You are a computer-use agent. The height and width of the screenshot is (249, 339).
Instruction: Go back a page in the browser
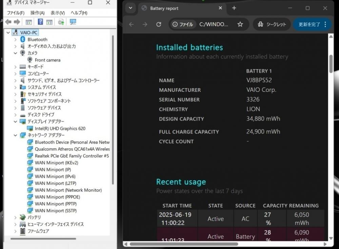point(132,24)
